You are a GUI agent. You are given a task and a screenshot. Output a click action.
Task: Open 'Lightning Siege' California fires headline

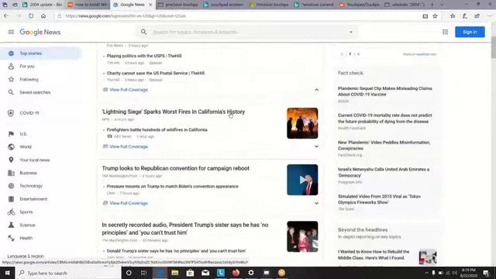pos(174,112)
